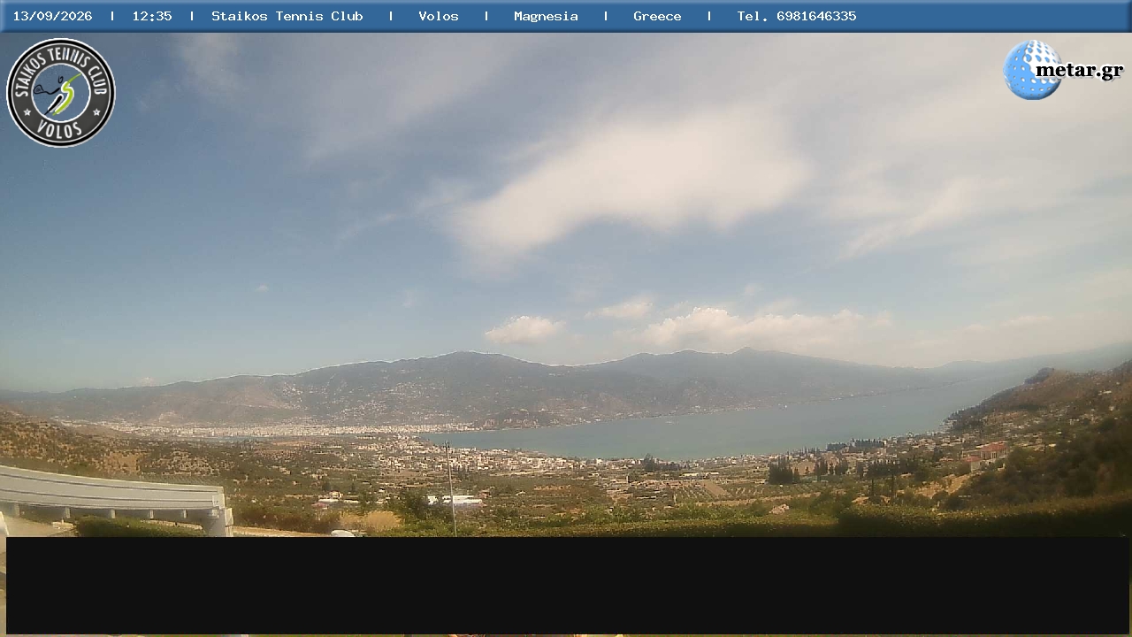Click the Tel. 6981646335 phone number

point(797,16)
